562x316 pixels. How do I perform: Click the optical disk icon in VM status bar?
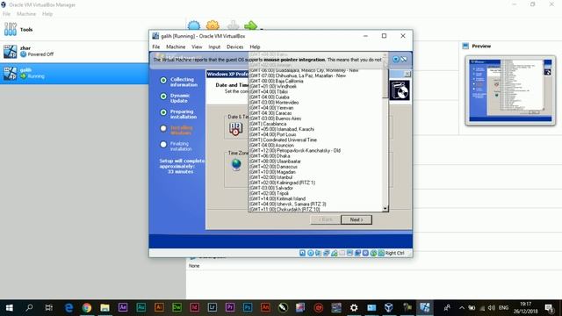coord(310,254)
